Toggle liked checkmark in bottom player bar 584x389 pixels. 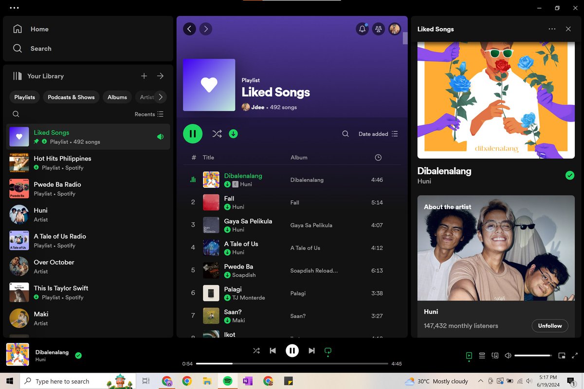pos(78,355)
